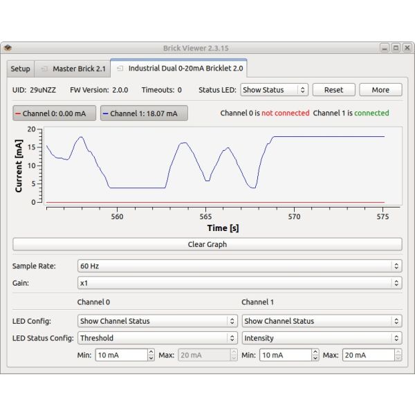
Task: Click the 'not connected' status text
Action: coord(285,113)
